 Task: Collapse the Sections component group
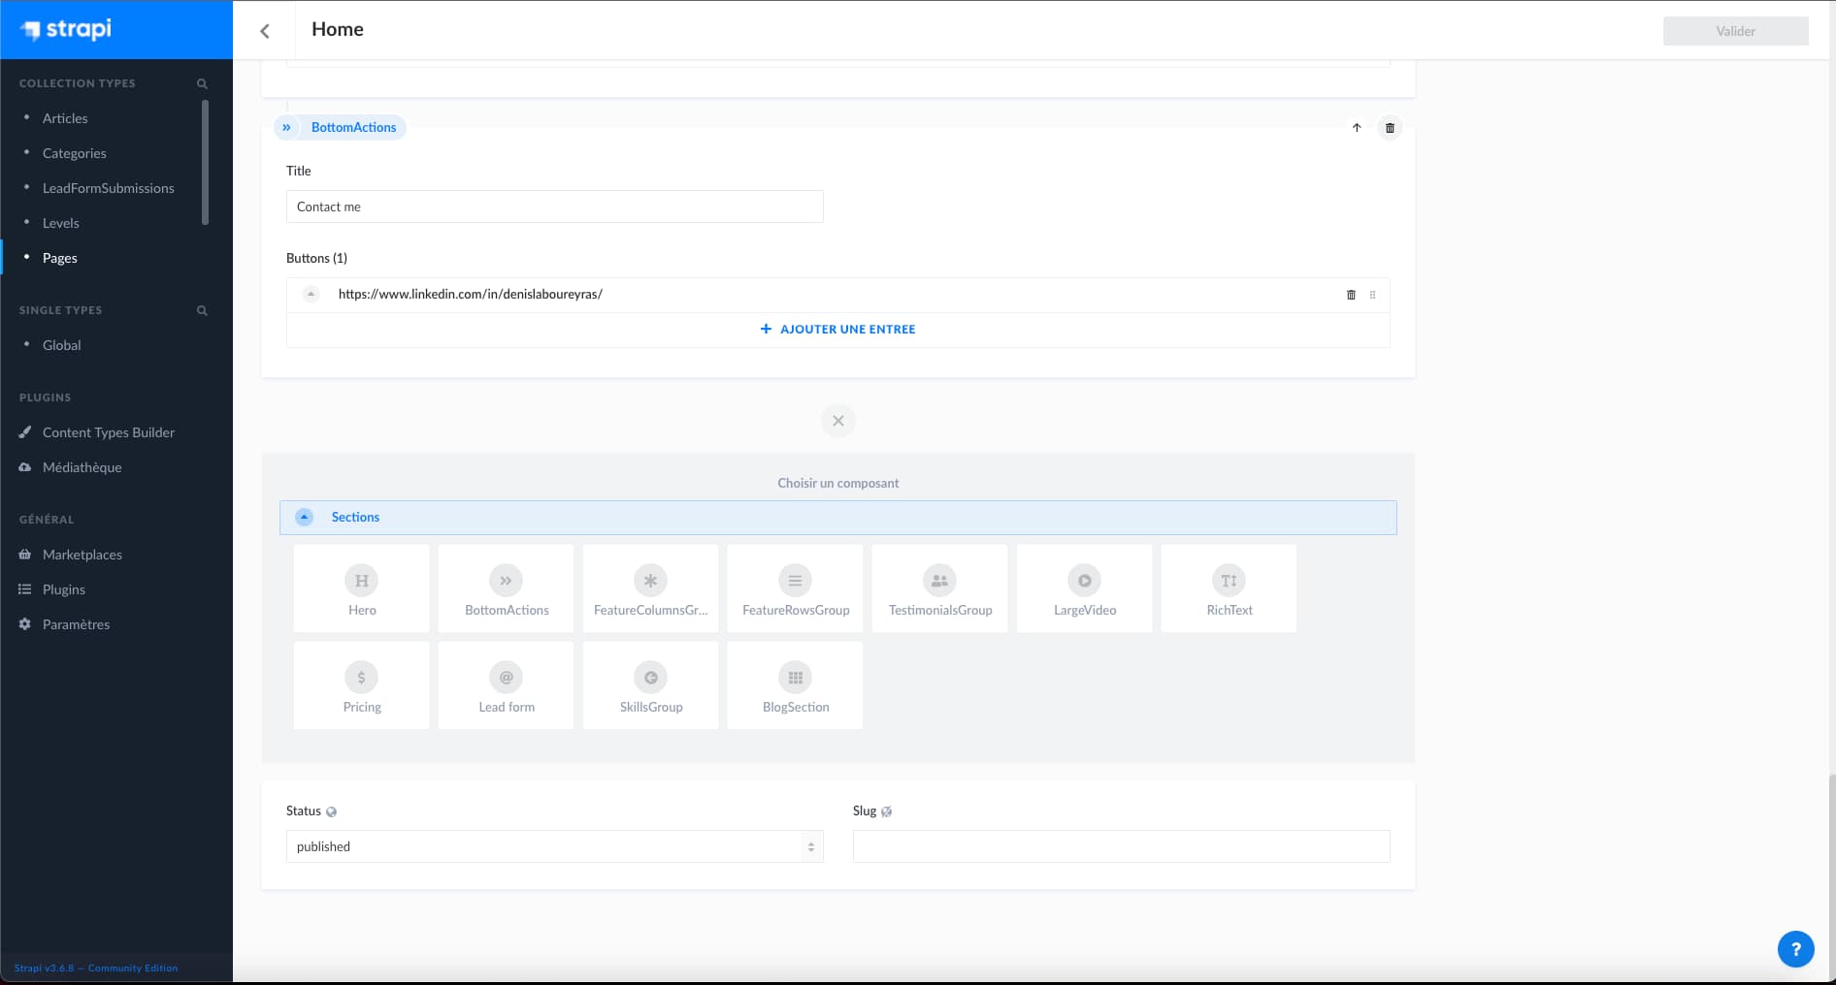305,517
